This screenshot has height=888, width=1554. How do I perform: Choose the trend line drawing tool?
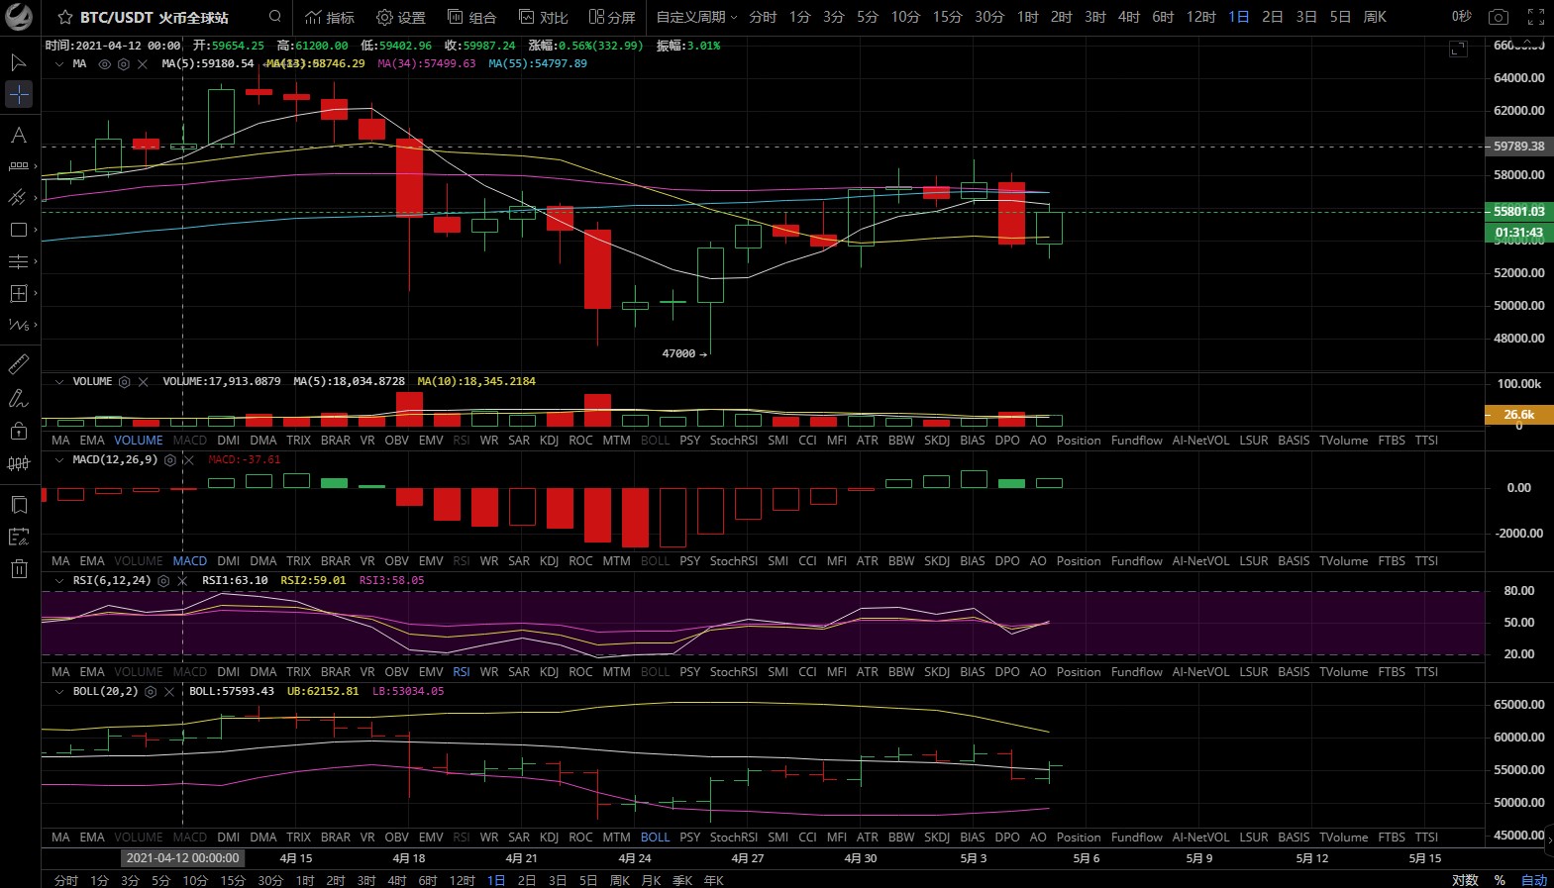point(18,198)
